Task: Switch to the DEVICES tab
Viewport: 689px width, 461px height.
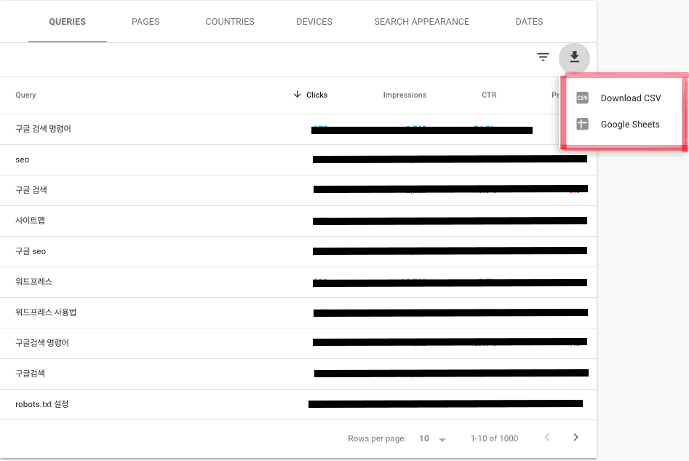Action: (x=314, y=21)
